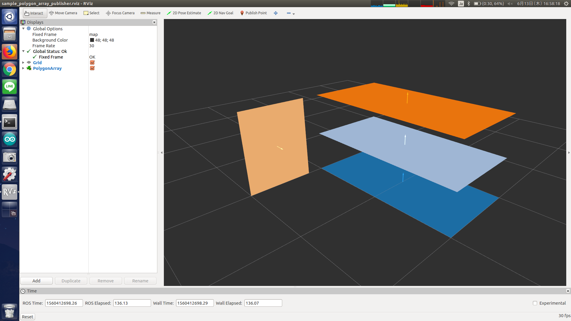
Task: Click the Add display button
Action: tap(36, 281)
